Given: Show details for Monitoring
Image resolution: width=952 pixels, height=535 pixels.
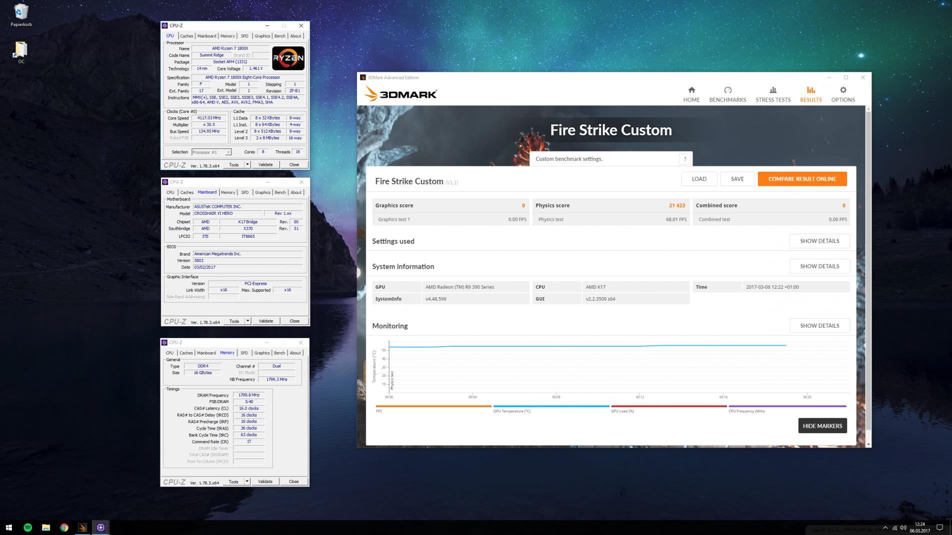Looking at the screenshot, I should (x=819, y=326).
